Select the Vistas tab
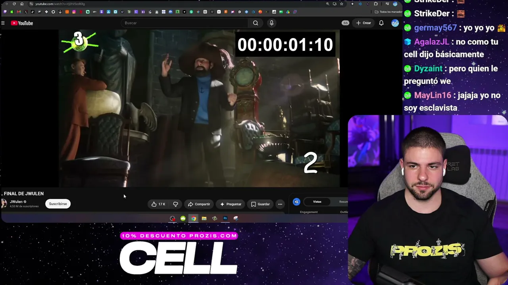Viewport: 508px width, 285px height. [317, 202]
